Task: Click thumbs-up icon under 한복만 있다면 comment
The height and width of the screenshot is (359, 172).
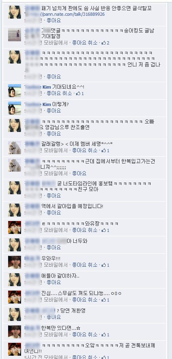Action: coord(104,335)
